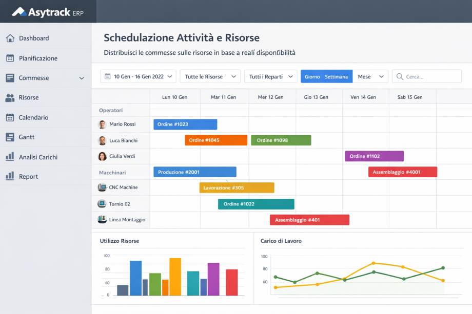
Task: Click the Gantt sidebar icon
Action: pyautogui.click(x=10, y=137)
